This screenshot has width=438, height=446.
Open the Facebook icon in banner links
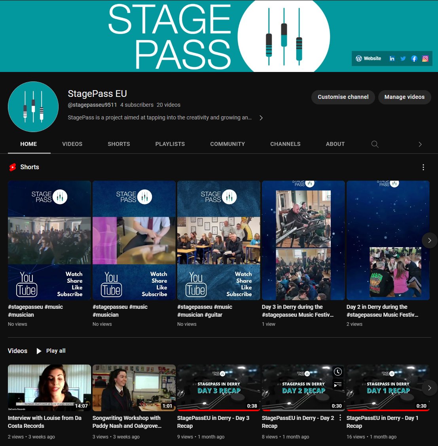(414, 59)
